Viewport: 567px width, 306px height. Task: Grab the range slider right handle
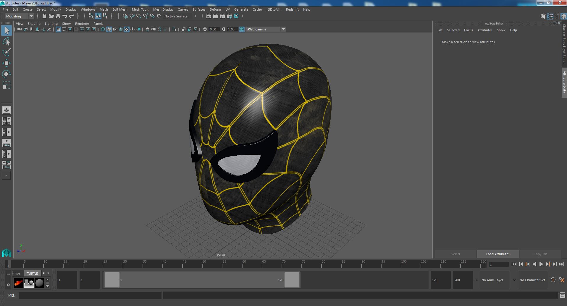coord(292,280)
